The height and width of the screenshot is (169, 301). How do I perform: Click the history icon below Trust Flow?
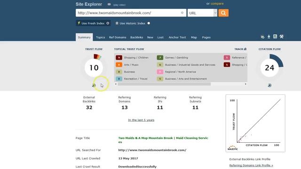point(94,85)
